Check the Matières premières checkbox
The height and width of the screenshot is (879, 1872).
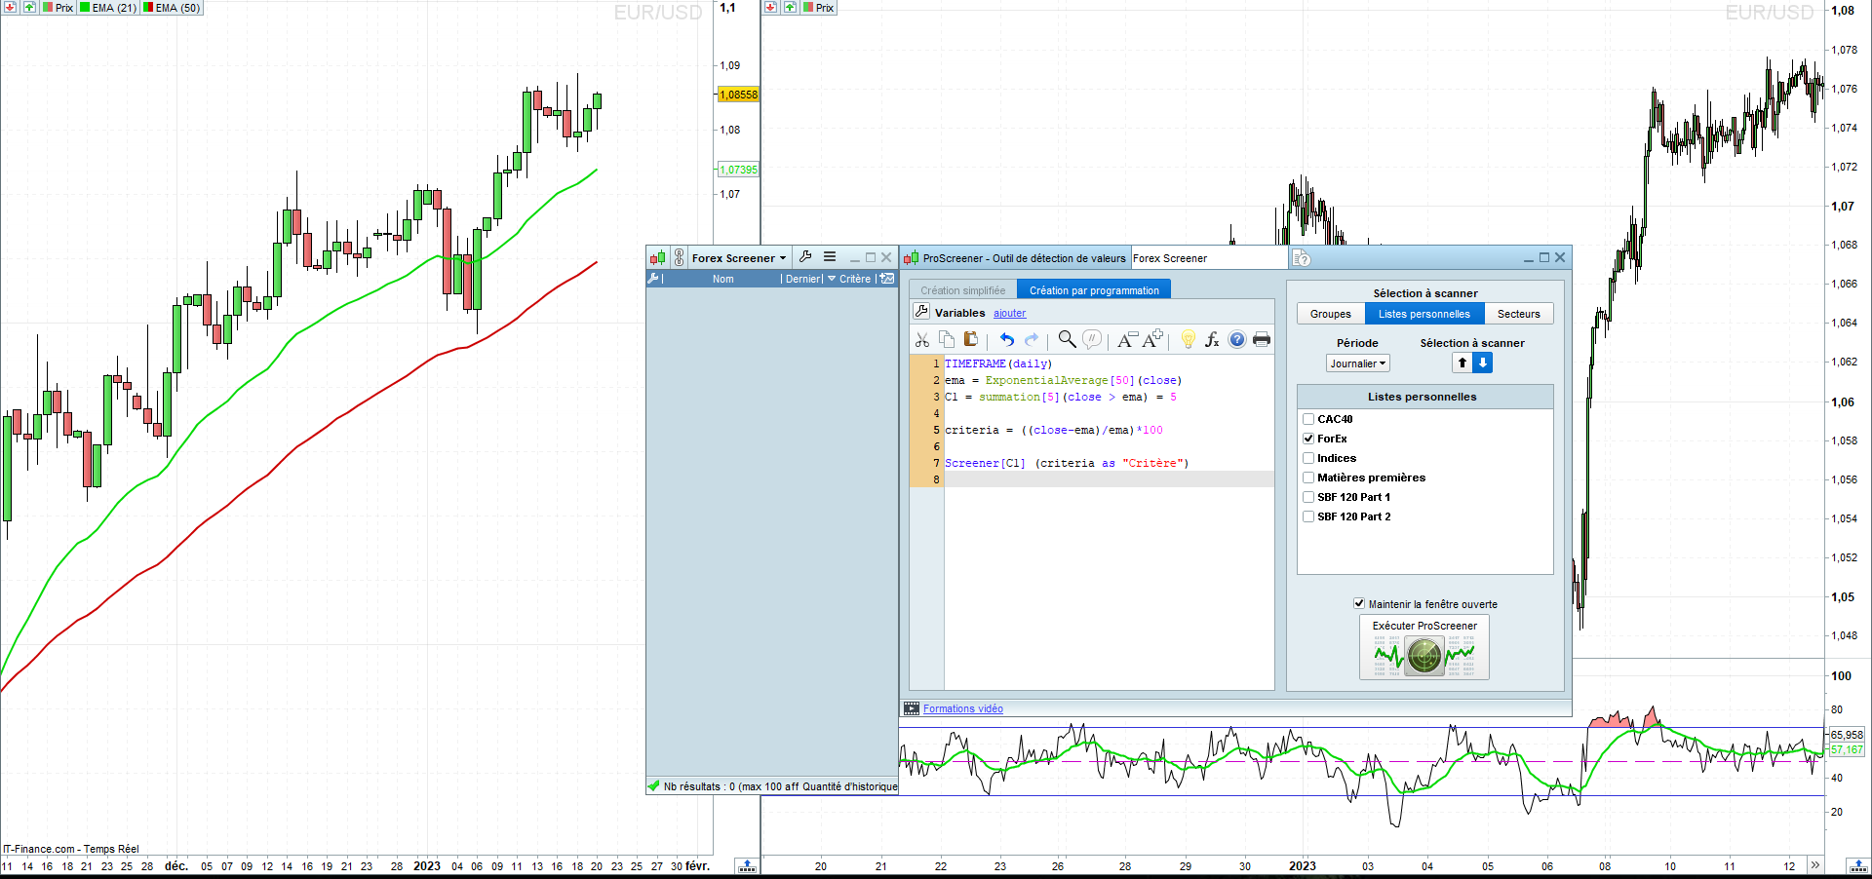(1308, 478)
